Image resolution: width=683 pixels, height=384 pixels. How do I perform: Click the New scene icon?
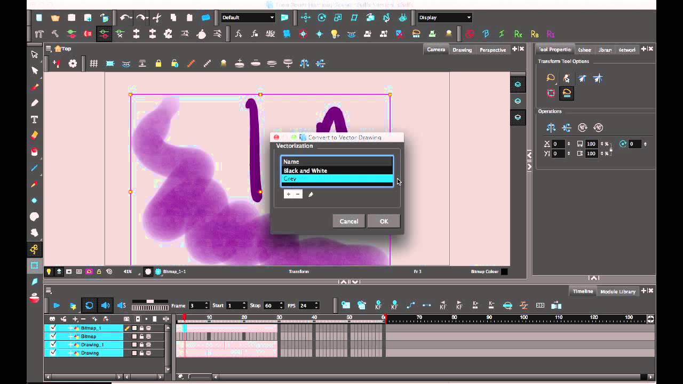(x=39, y=18)
